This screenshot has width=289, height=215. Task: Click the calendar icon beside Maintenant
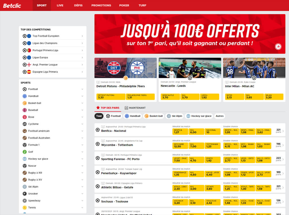click(126, 108)
